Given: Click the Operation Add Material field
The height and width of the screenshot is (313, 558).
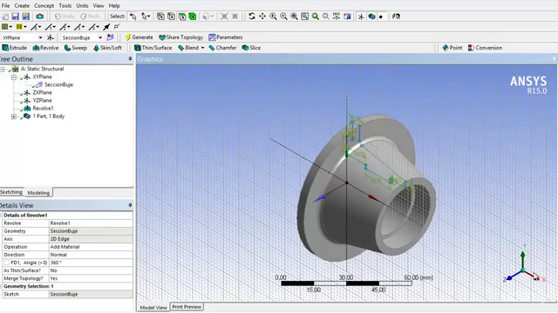Looking at the screenshot, I should pos(91,247).
